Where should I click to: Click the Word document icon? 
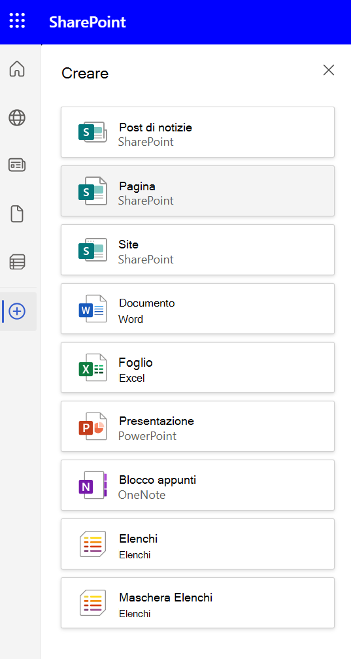tap(92, 309)
